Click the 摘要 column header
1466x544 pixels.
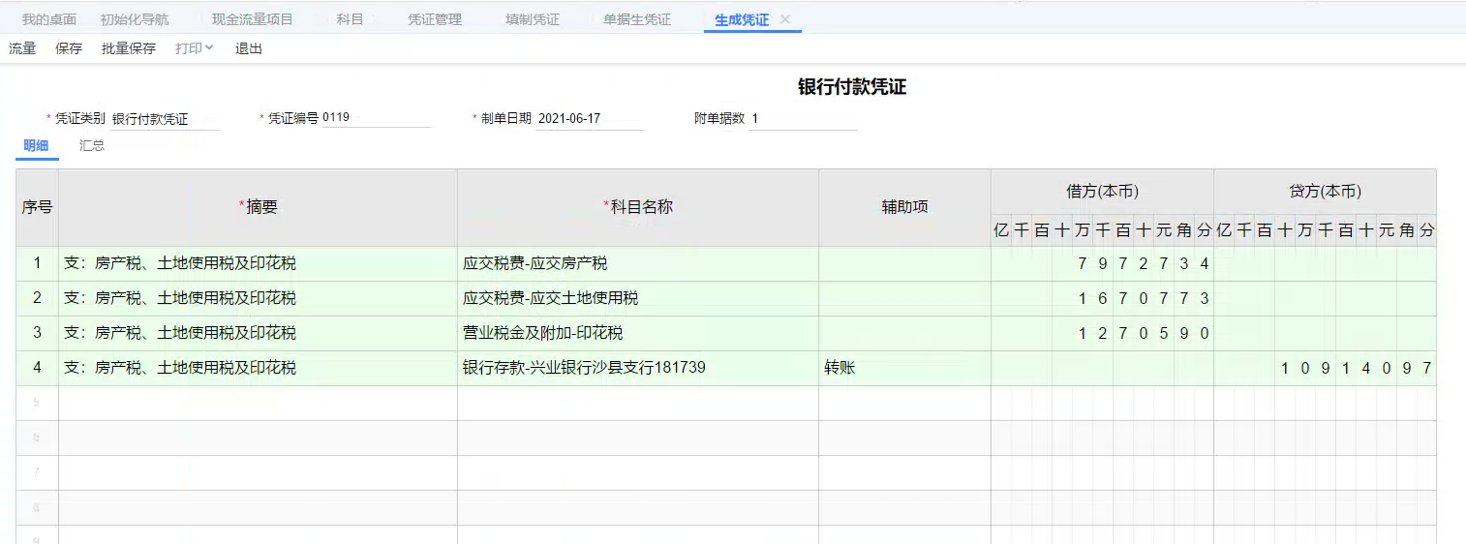pyautogui.click(x=258, y=207)
